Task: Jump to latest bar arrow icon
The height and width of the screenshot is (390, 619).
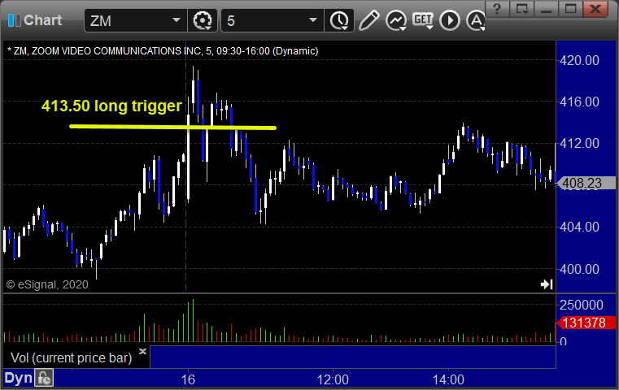Action: [547, 284]
